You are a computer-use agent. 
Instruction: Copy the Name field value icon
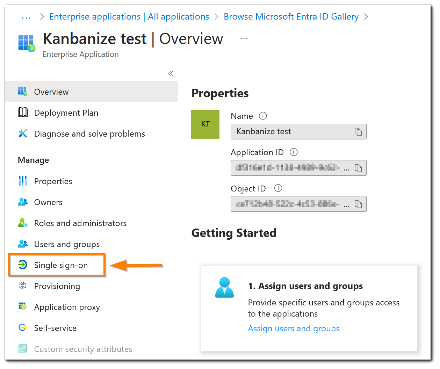(x=358, y=132)
